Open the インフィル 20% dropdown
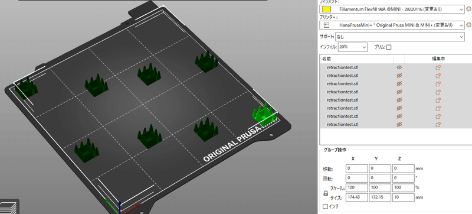The image size is (472, 214). [x=353, y=47]
